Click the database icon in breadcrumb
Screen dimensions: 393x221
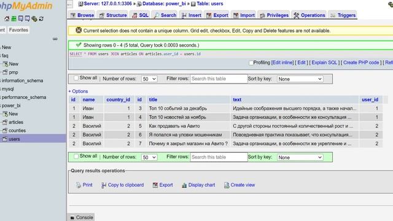click(x=139, y=4)
